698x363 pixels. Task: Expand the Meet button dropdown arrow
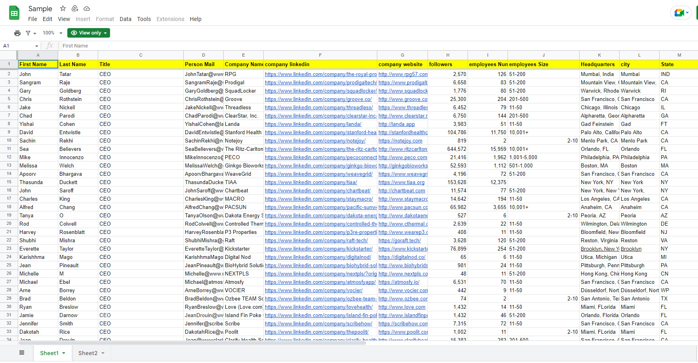[x=687, y=13]
